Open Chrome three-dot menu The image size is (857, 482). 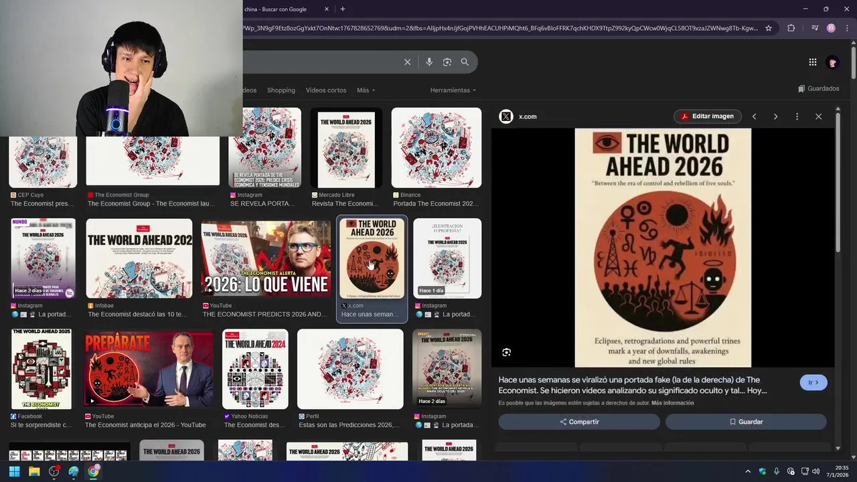click(x=847, y=28)
